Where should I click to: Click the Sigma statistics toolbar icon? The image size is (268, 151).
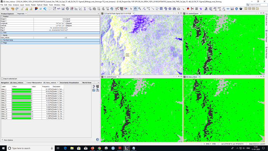tap(85, 9)
